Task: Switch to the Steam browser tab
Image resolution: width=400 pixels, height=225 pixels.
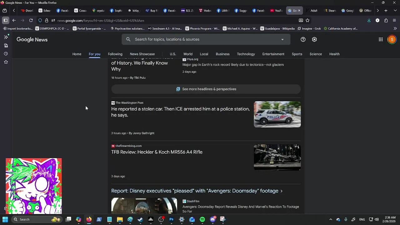Action: [x=330, y=11]
